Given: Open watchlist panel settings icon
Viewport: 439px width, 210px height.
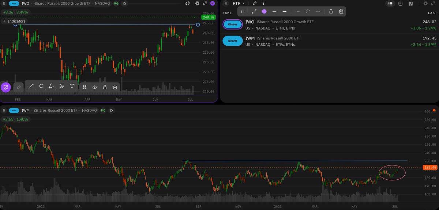Looking at the screenshot, I should (x=425, y=4).
